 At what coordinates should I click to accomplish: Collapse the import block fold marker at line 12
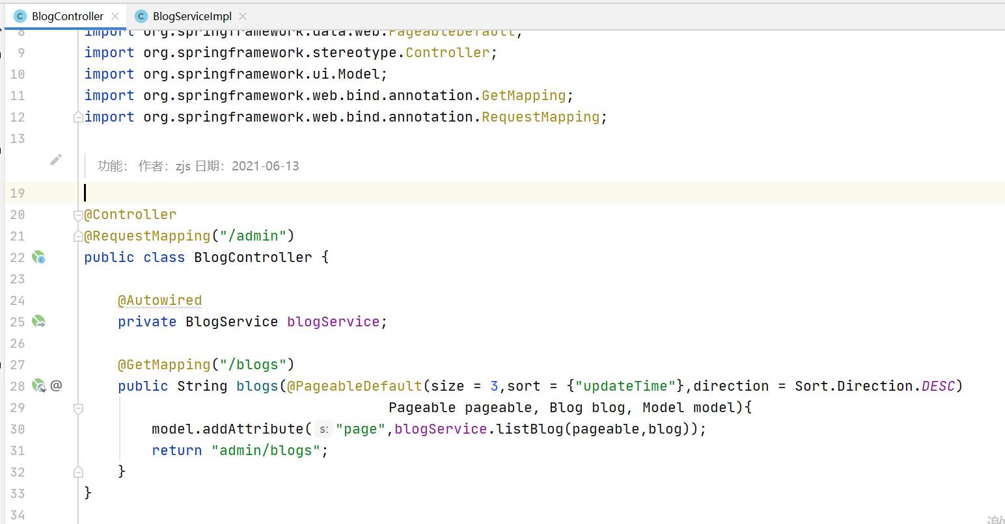pyautogui.click(x=78, y=117)
